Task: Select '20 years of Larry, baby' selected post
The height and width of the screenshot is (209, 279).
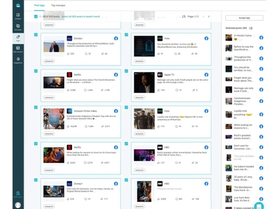Action: (x=244, y=178)
